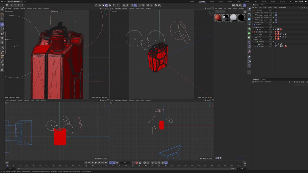
Task: Switch to the Takes tab
Action: [263, 5]
